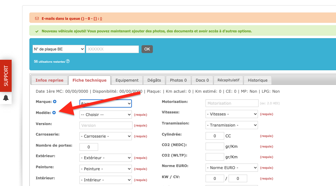Open the red SUPPORT side tab
This screenshot has height=186, width=336.
tap(6, 76)
